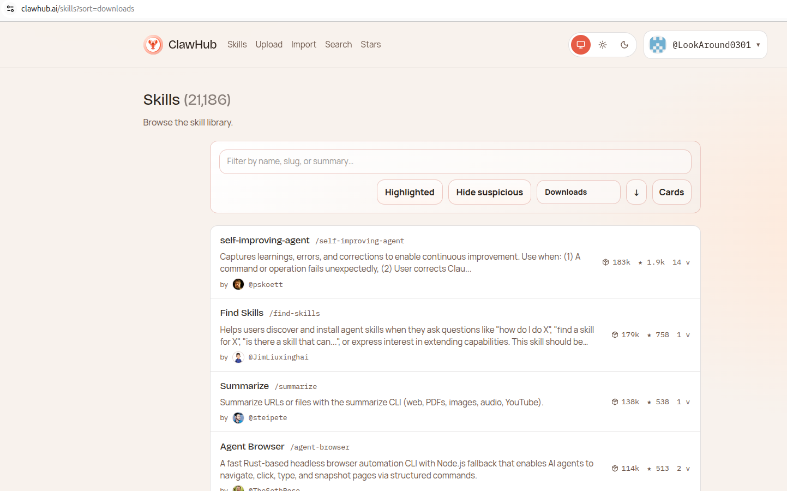Click the /summarize slug text
Image resolution: width=787 pixels, height=491 pixels.
[x=296, y=387]
